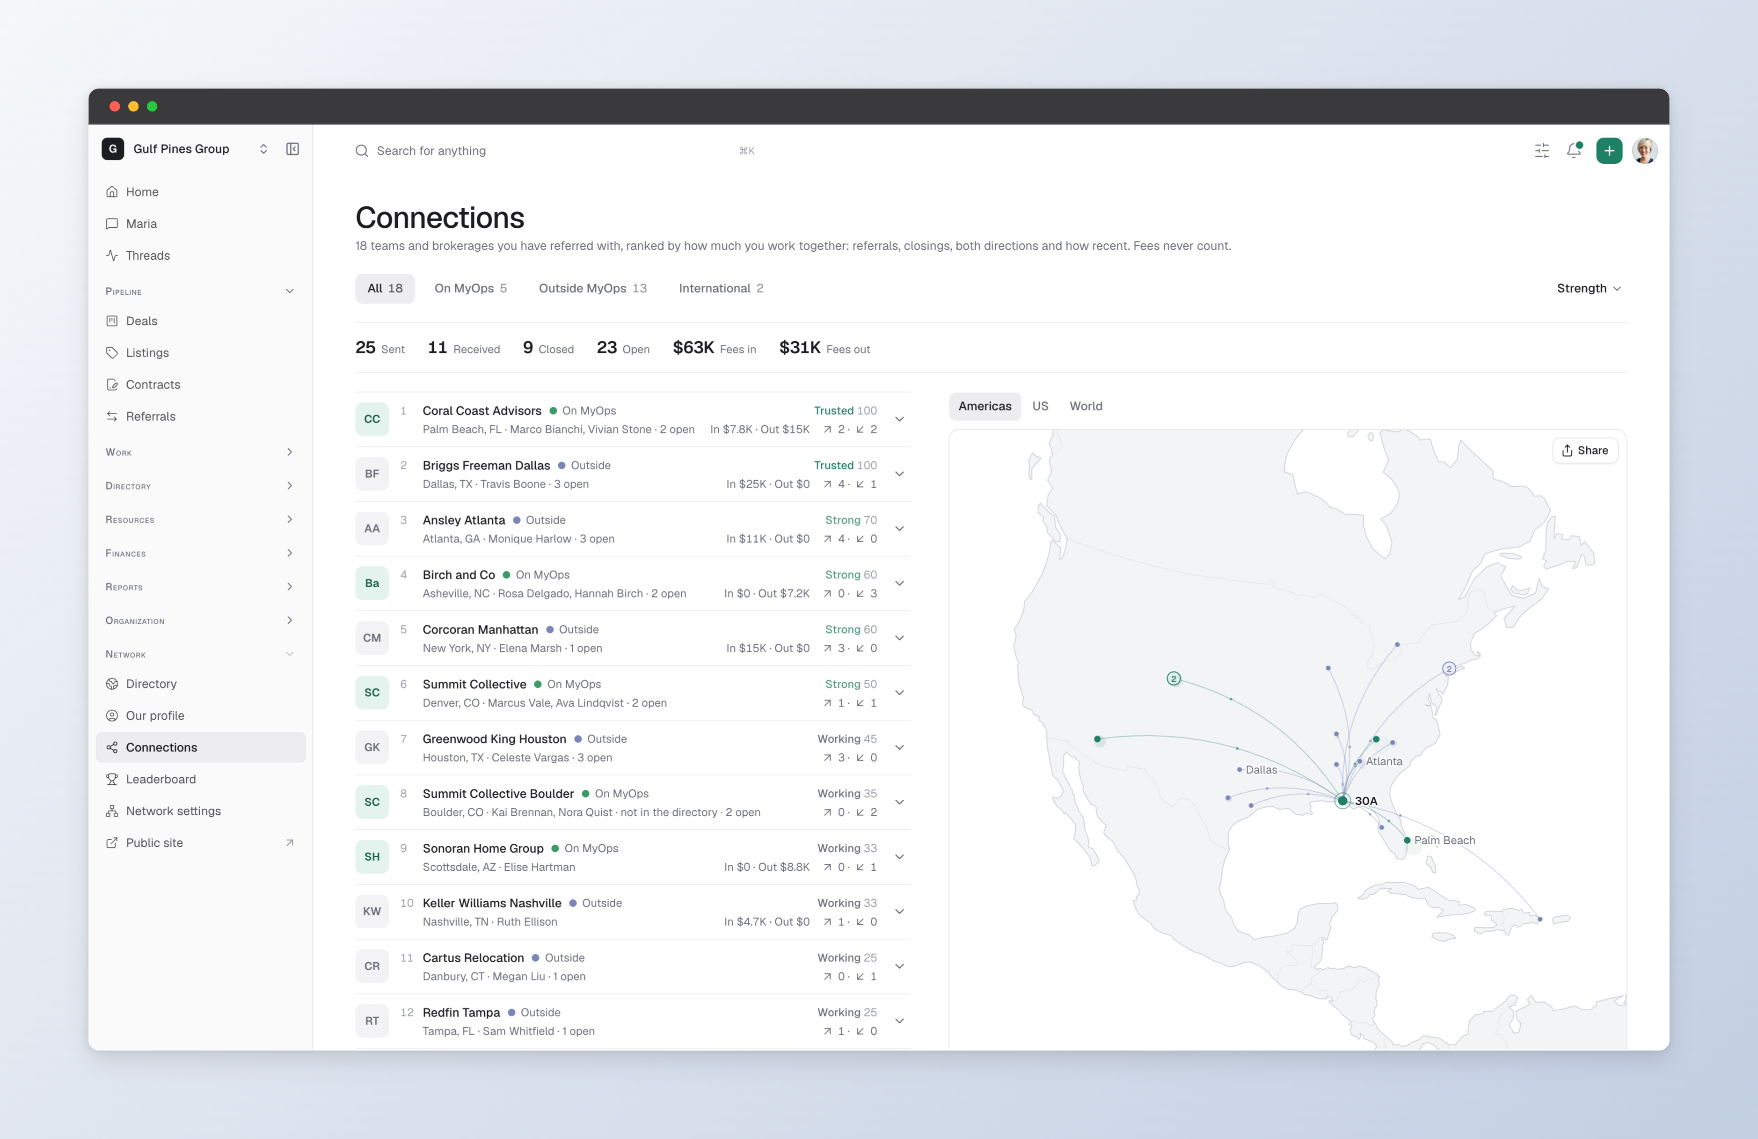Open Contracts page
The height and width of the screenshot is (1139, 1758).
tap(200, 385)
